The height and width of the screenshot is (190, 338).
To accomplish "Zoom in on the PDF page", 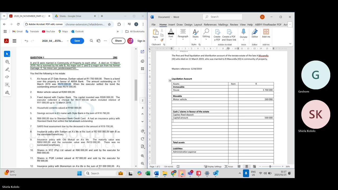I will pos(143,156).
